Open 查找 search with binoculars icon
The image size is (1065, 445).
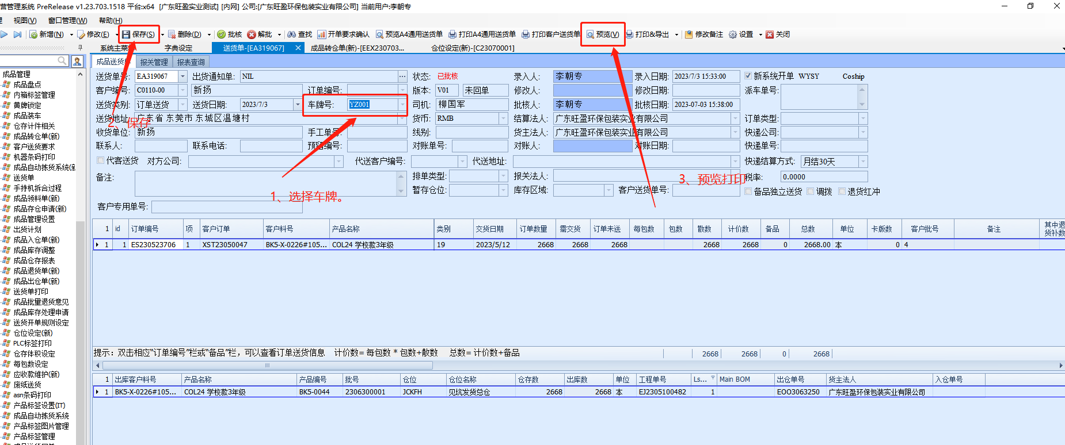point(292,34)
